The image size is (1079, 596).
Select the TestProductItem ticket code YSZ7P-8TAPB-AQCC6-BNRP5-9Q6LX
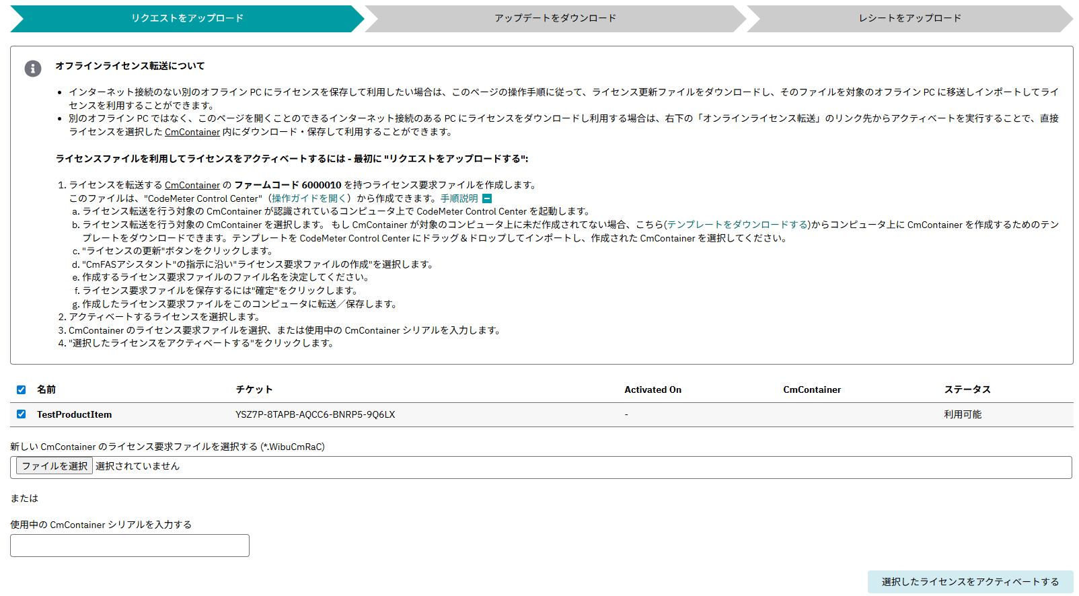click(x=315, y=414)
